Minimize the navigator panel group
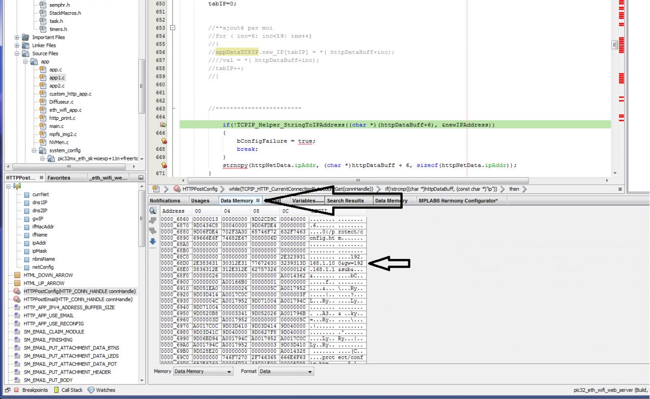Screen dimensions: 650x399 point(141,178)
